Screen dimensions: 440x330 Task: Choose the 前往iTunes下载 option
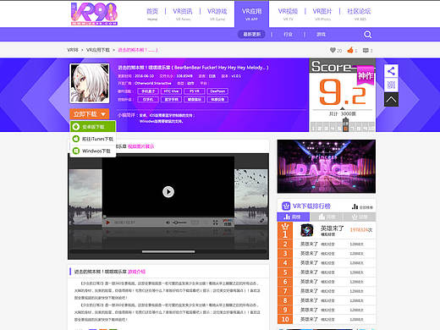point(93,139)
